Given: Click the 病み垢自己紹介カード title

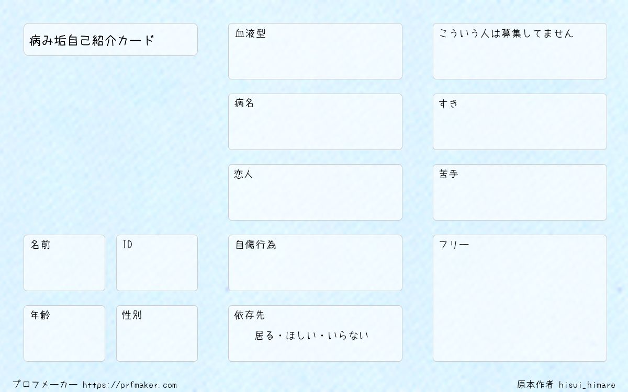Looking at the screenshot, I should pos(92,40).
